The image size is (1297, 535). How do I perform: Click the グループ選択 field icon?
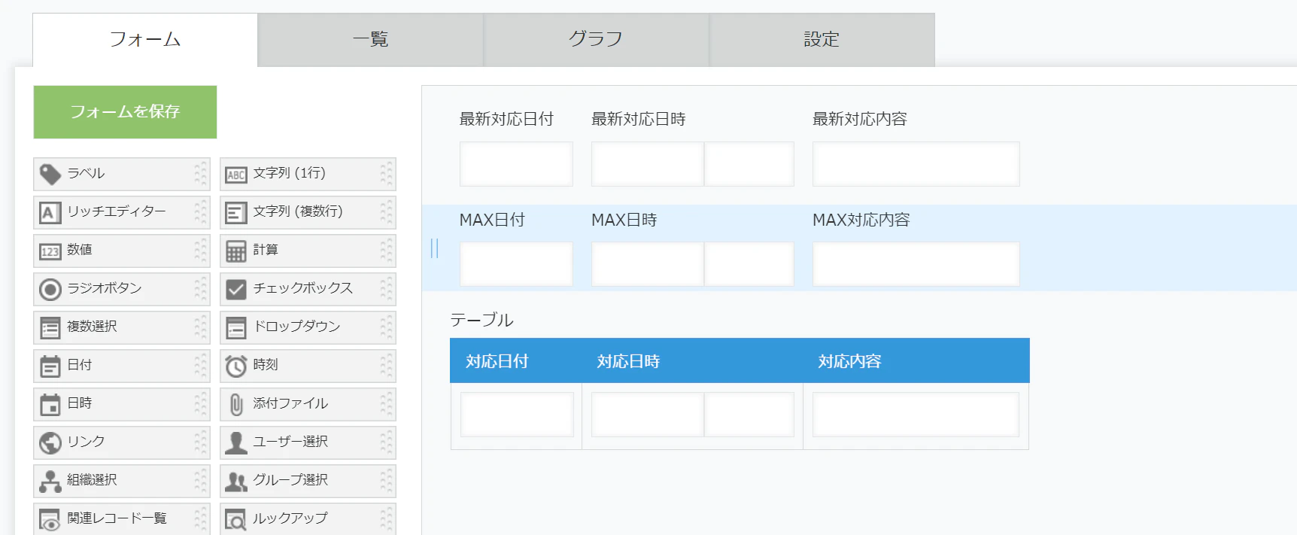236,482
